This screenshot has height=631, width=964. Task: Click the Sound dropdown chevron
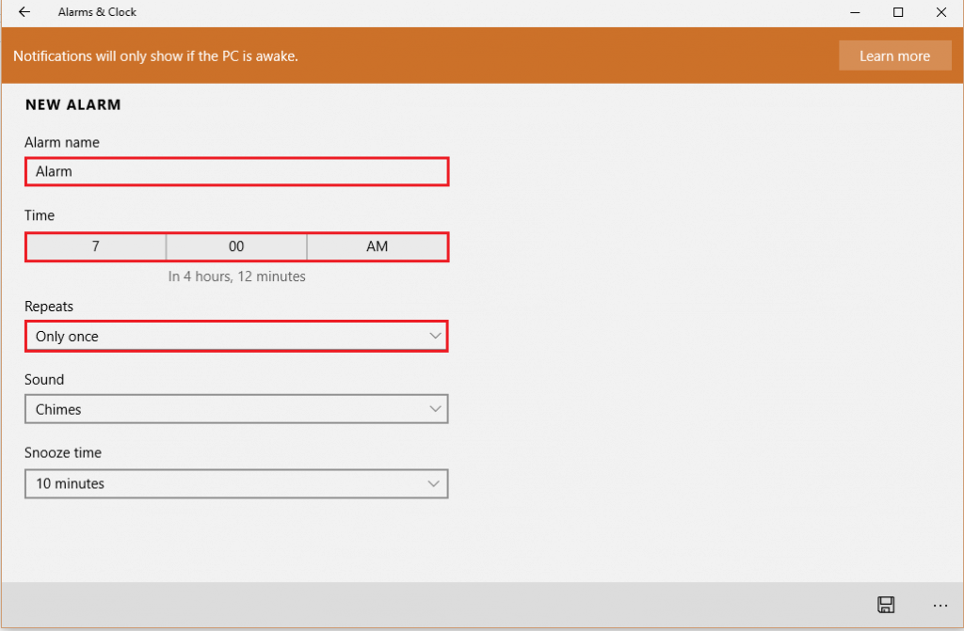(435, 409)
